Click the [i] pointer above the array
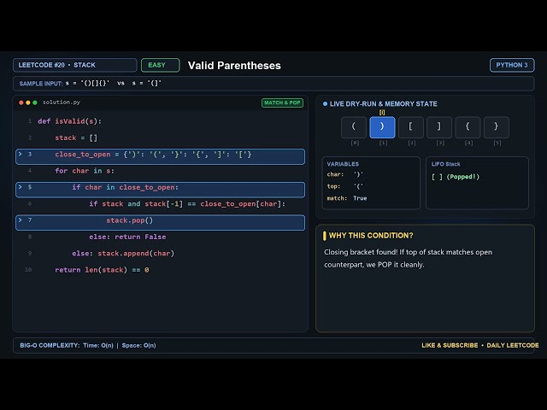The width and height of the screenshot is (547, 410). pyautogui.click(x=382, y=112)
